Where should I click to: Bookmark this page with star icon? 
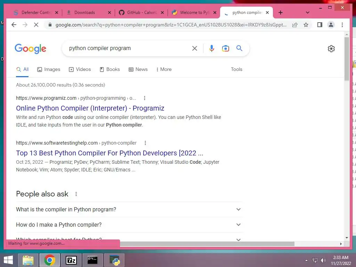pos(306,25)
